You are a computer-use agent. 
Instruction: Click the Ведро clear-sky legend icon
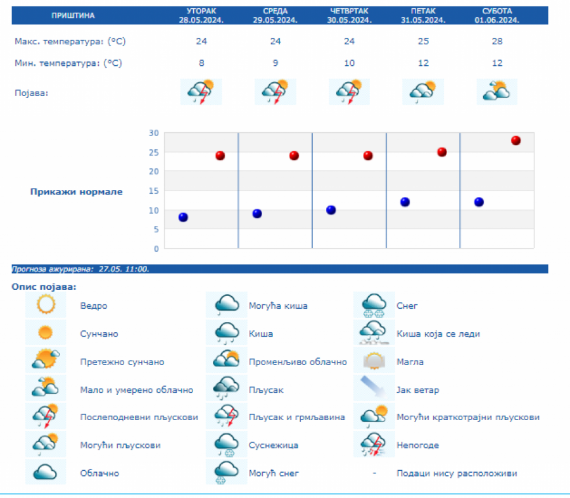[x=46, y=306]
